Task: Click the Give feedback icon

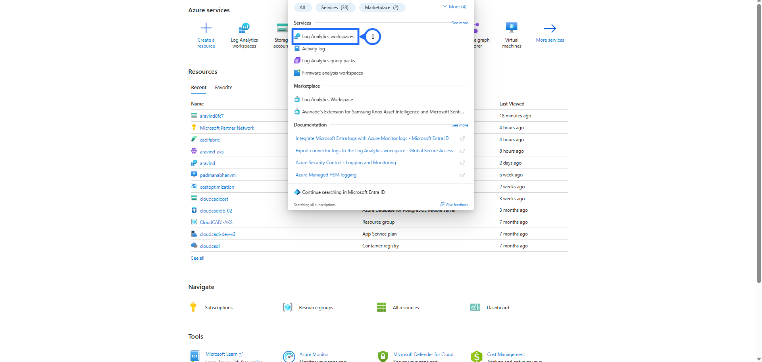Action: (442, 205)
